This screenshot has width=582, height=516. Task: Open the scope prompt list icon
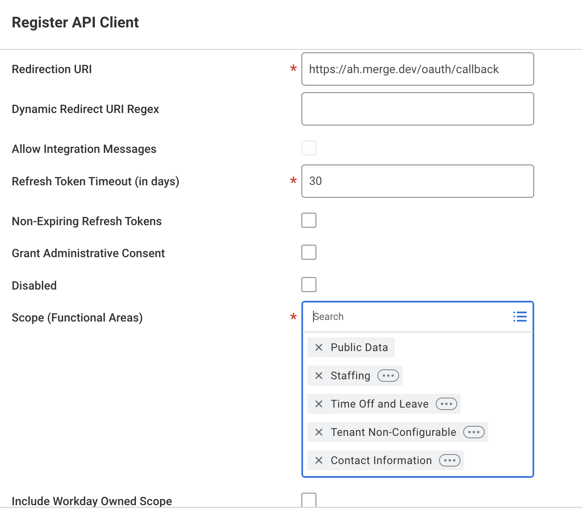click(x=520, y=317)
